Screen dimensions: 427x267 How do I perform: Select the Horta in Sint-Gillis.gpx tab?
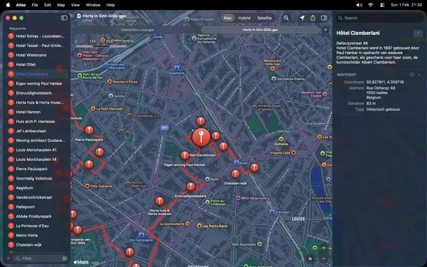(260, 30)
